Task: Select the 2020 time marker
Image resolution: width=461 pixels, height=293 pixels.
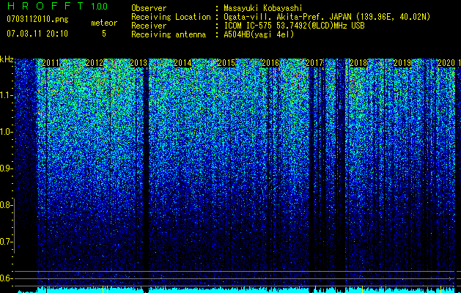Action: click(x=446, y=63)
